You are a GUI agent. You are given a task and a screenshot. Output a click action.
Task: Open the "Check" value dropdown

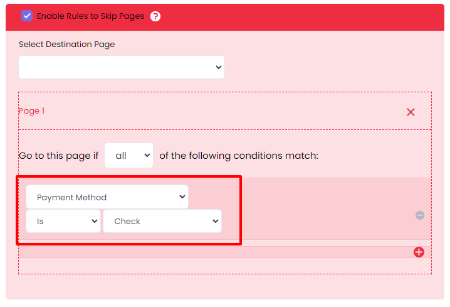tap(162, 221)
